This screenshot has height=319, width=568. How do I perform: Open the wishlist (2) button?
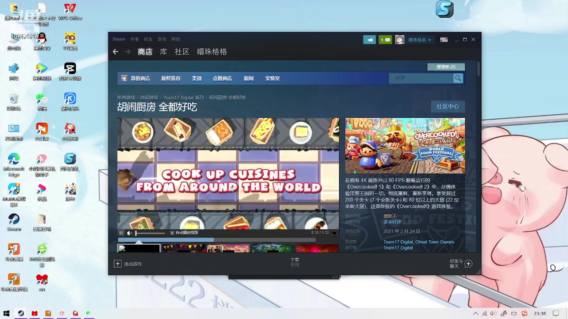(x=446, y=67)
